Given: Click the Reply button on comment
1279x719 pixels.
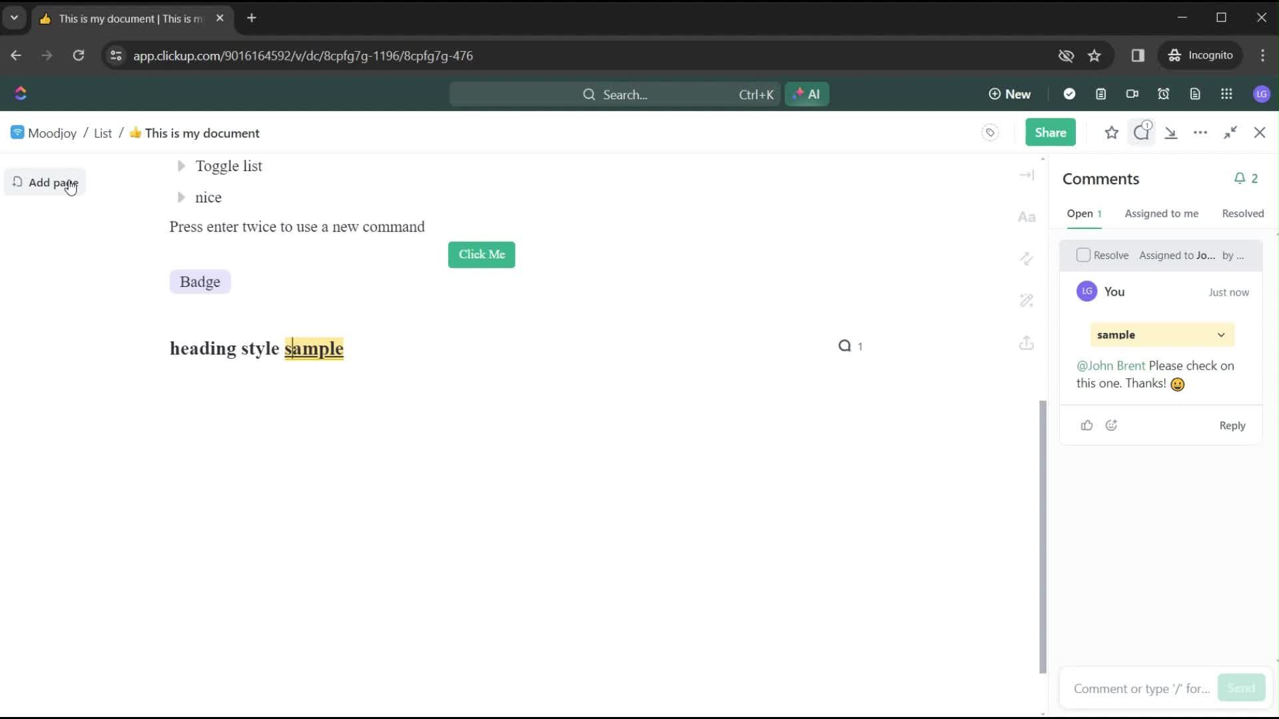Looking at the screenshot, I should 1232,424.
